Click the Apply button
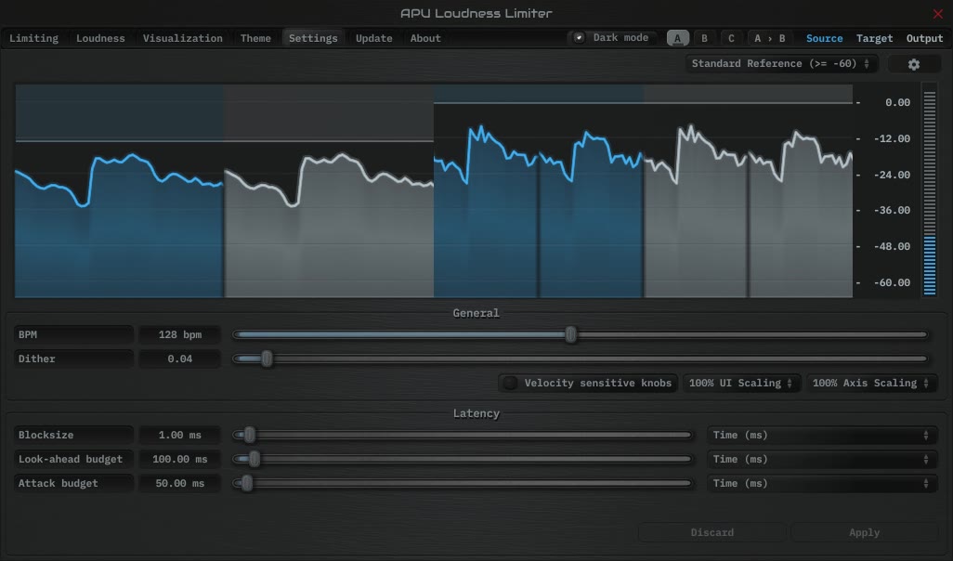Viewport: 953px width, 561px height. click(x=864, y=532)
